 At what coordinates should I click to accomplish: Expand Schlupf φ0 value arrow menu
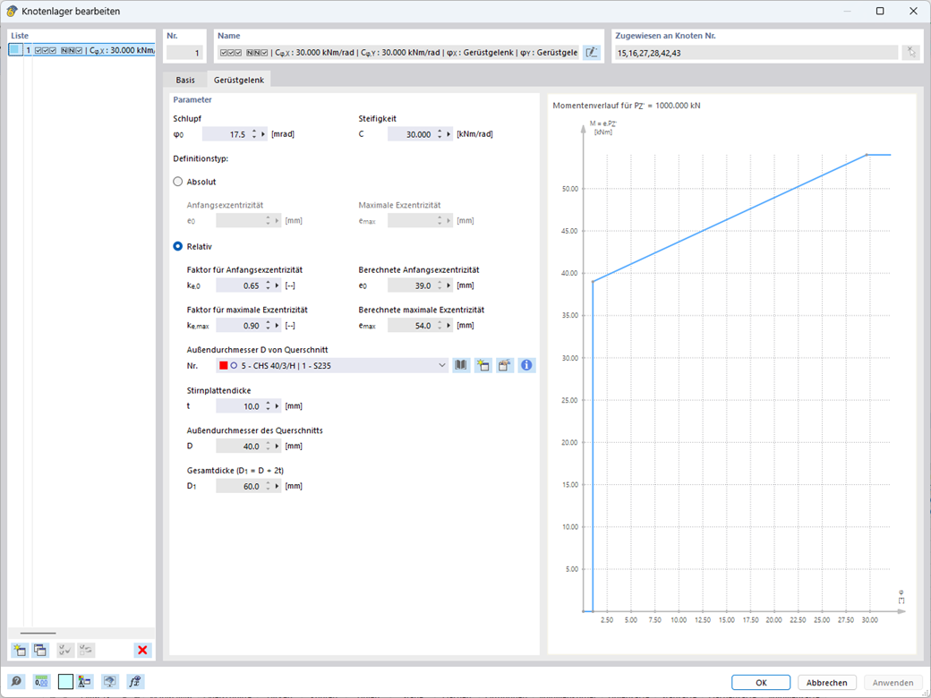263,135
